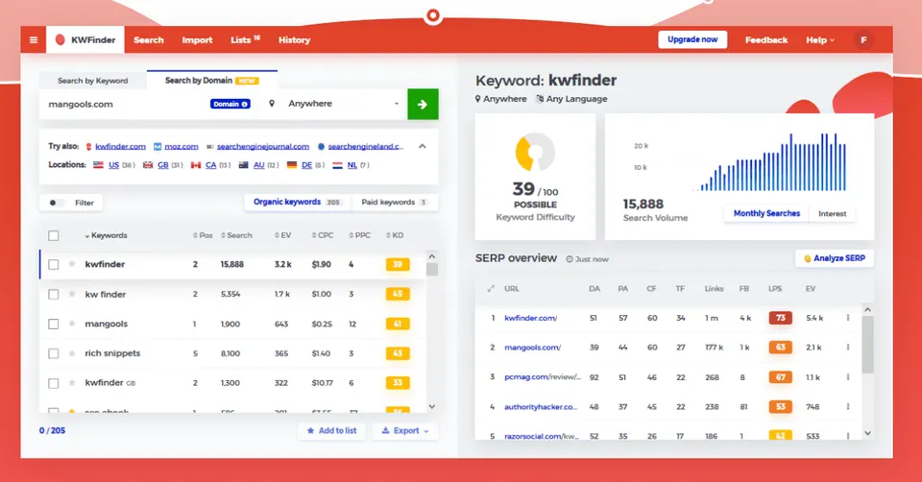922x482 pixels.
Task: Sort by EV column in keywords table
Action: pyautogui.click(x=282, y=235)
